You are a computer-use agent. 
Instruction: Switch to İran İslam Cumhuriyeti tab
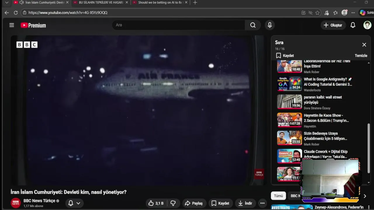(x=41, y=3)
